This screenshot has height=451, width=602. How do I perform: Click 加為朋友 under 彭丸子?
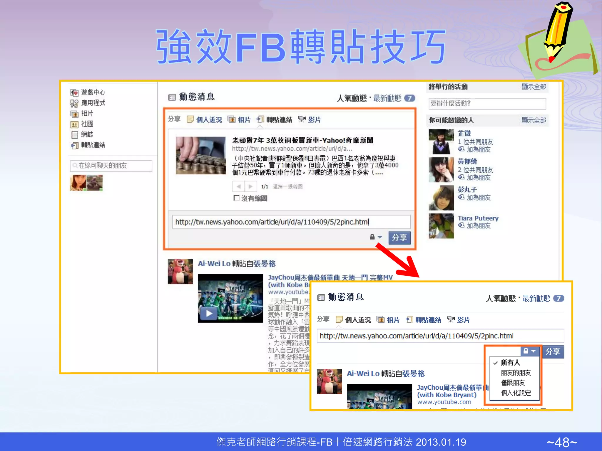pos(478,197)
